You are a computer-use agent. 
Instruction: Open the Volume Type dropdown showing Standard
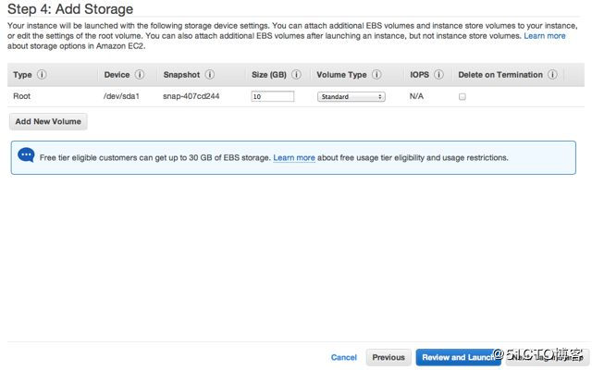[x=351, y=96]
